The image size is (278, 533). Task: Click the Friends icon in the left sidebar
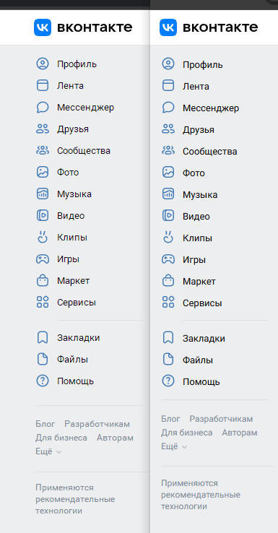click(43, 129)
